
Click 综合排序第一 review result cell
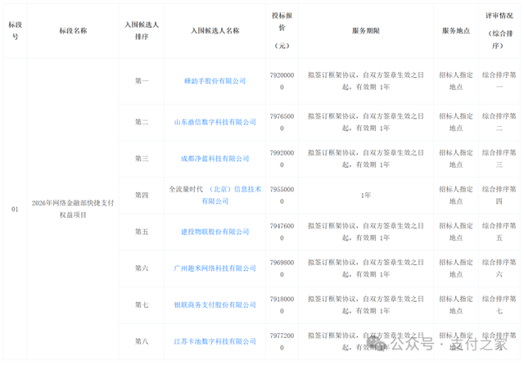[499, 81]
